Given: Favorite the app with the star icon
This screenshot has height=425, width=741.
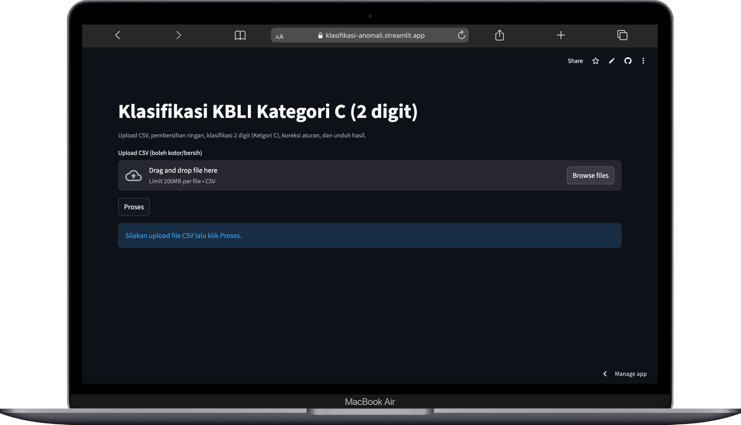Looking at the screenshot, I should coord(596,61).
